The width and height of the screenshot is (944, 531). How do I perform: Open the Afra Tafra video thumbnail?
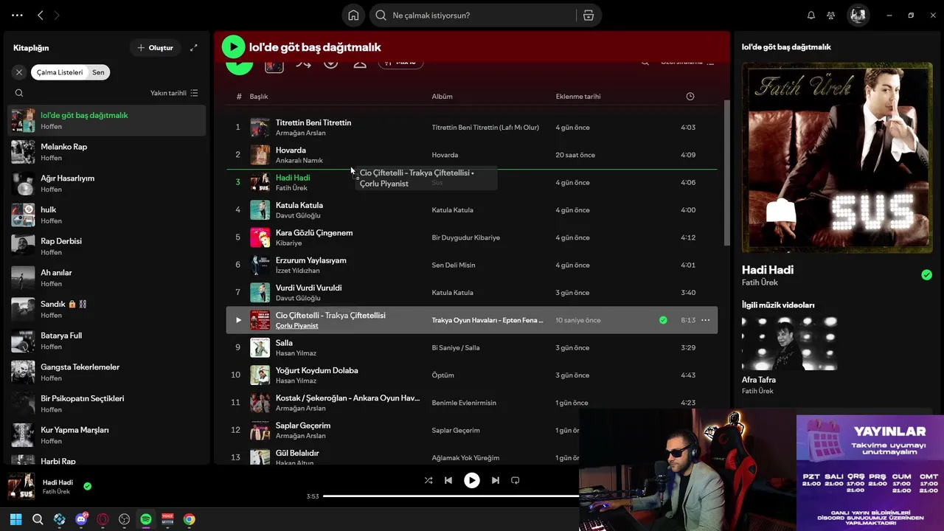789,344
